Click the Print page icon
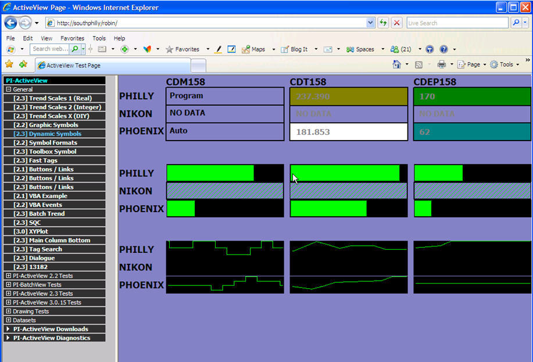The image size is (533, 362). [442, 64]
